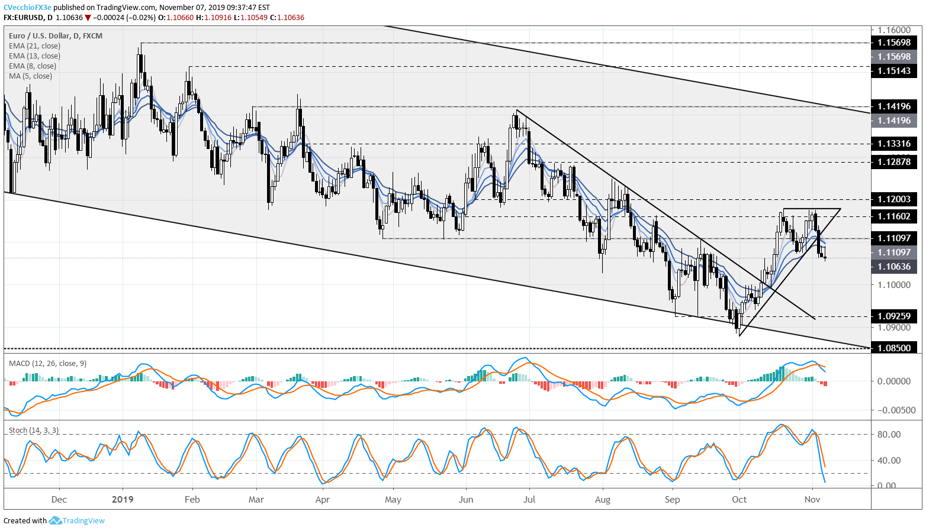This screenshot has height=531, width=926.
Task: Click the Aug label on time axis
Action: [602, 499]
